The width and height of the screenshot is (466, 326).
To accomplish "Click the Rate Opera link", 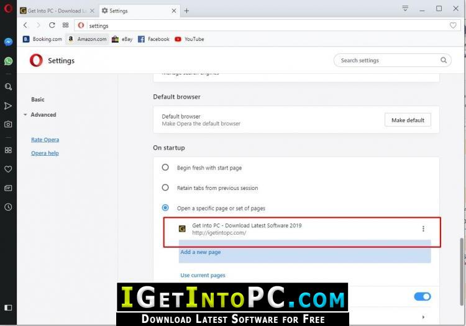I will tap(45, 140).
